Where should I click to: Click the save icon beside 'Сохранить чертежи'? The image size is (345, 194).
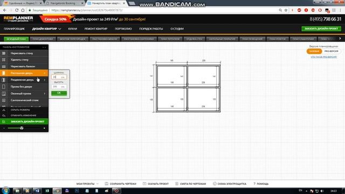[x=107, y=184]
